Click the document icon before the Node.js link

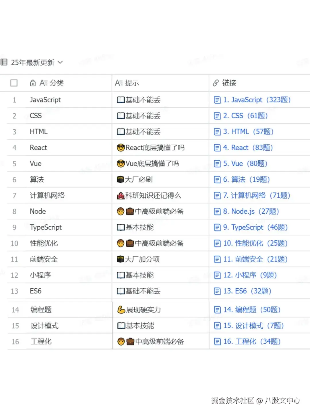point(217,211)
